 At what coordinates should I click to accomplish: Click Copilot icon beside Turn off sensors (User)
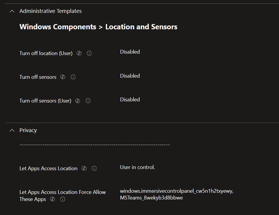pos(77,101)
